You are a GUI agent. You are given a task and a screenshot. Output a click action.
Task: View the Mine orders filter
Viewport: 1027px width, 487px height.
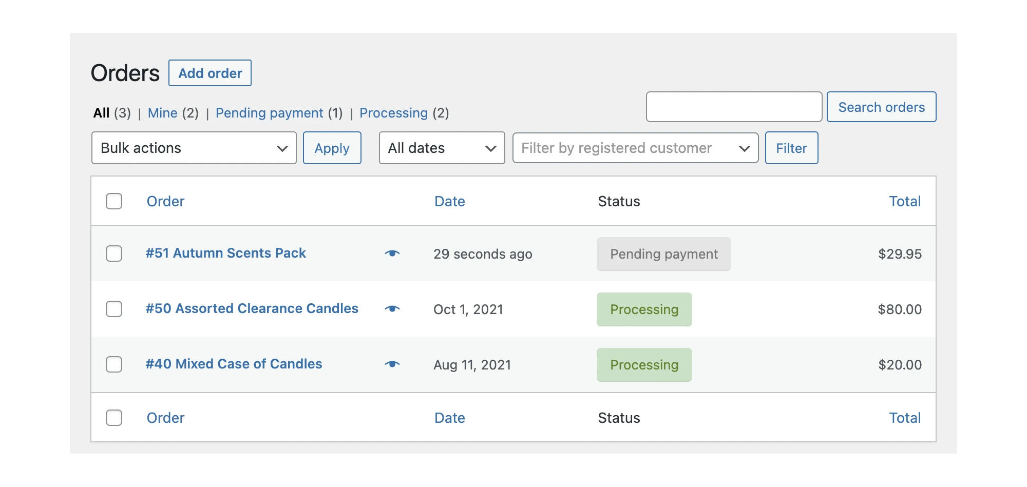tap(162, 113)
